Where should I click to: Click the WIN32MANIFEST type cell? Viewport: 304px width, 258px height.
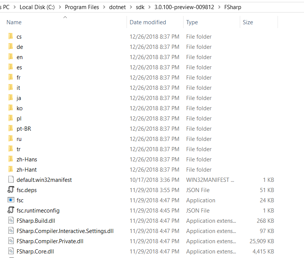tap(210, 180)
